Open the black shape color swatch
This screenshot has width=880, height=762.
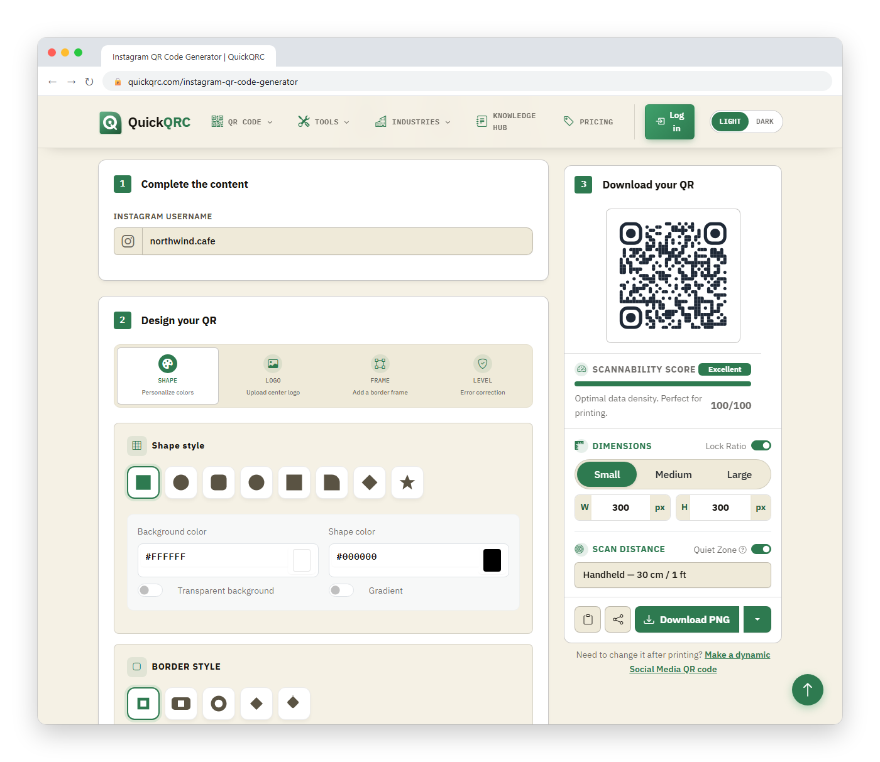[492, 560]
